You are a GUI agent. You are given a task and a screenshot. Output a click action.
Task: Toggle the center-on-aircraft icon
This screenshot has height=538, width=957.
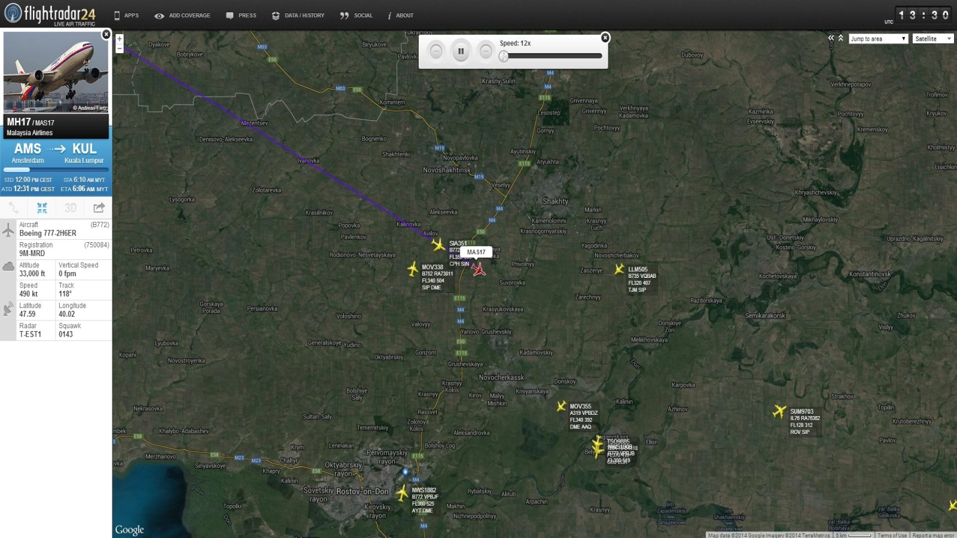click(42, 208)
